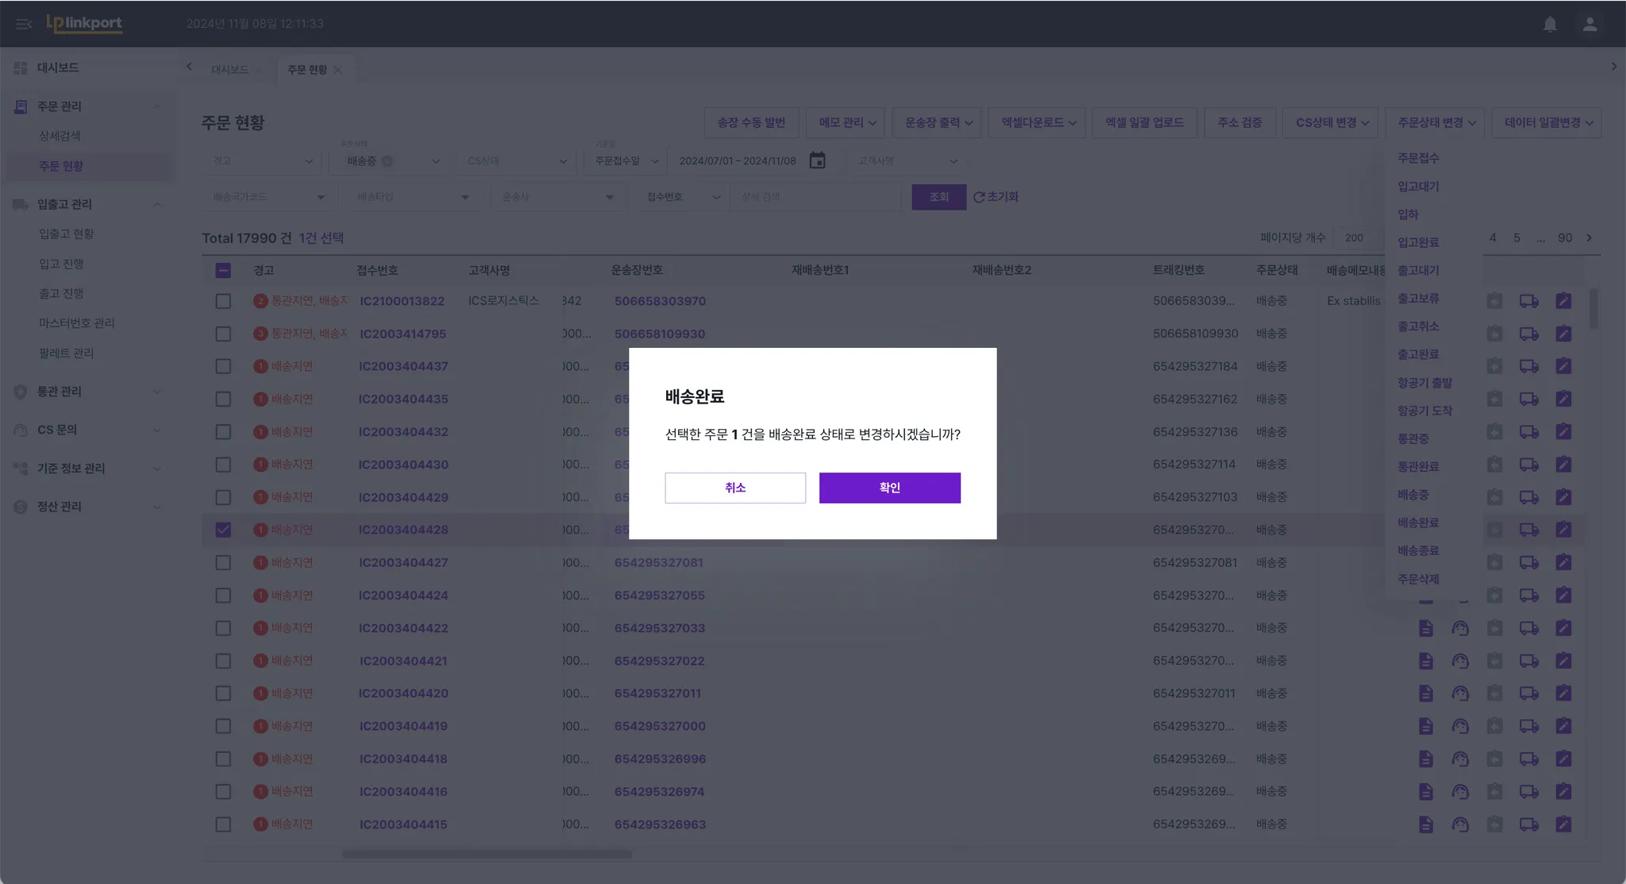Uncheck the IC2003404428 row checkbox

(223, 530)
